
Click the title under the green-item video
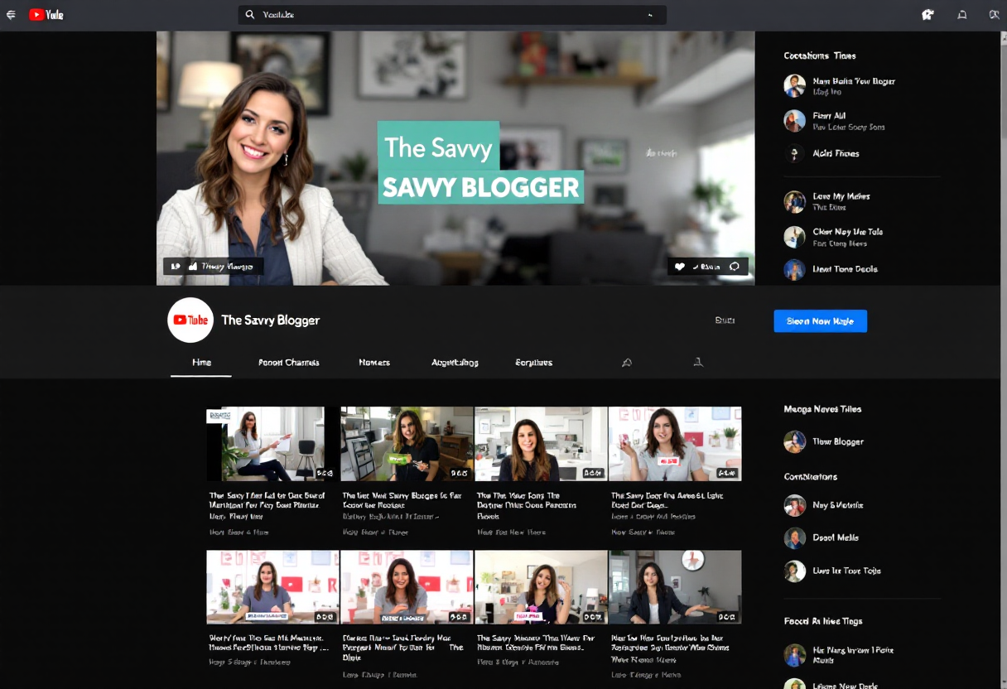click(x=402, y=500)
